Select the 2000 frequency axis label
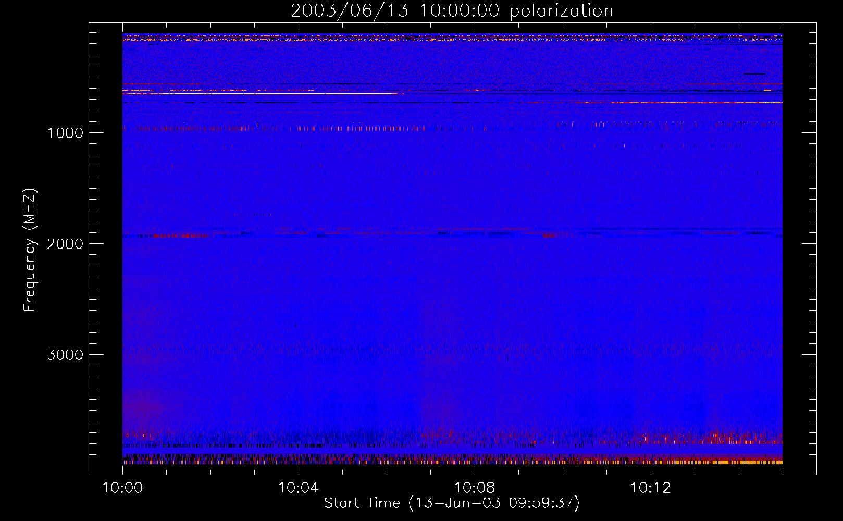This screenshot has width=843, height=521. 65,244
